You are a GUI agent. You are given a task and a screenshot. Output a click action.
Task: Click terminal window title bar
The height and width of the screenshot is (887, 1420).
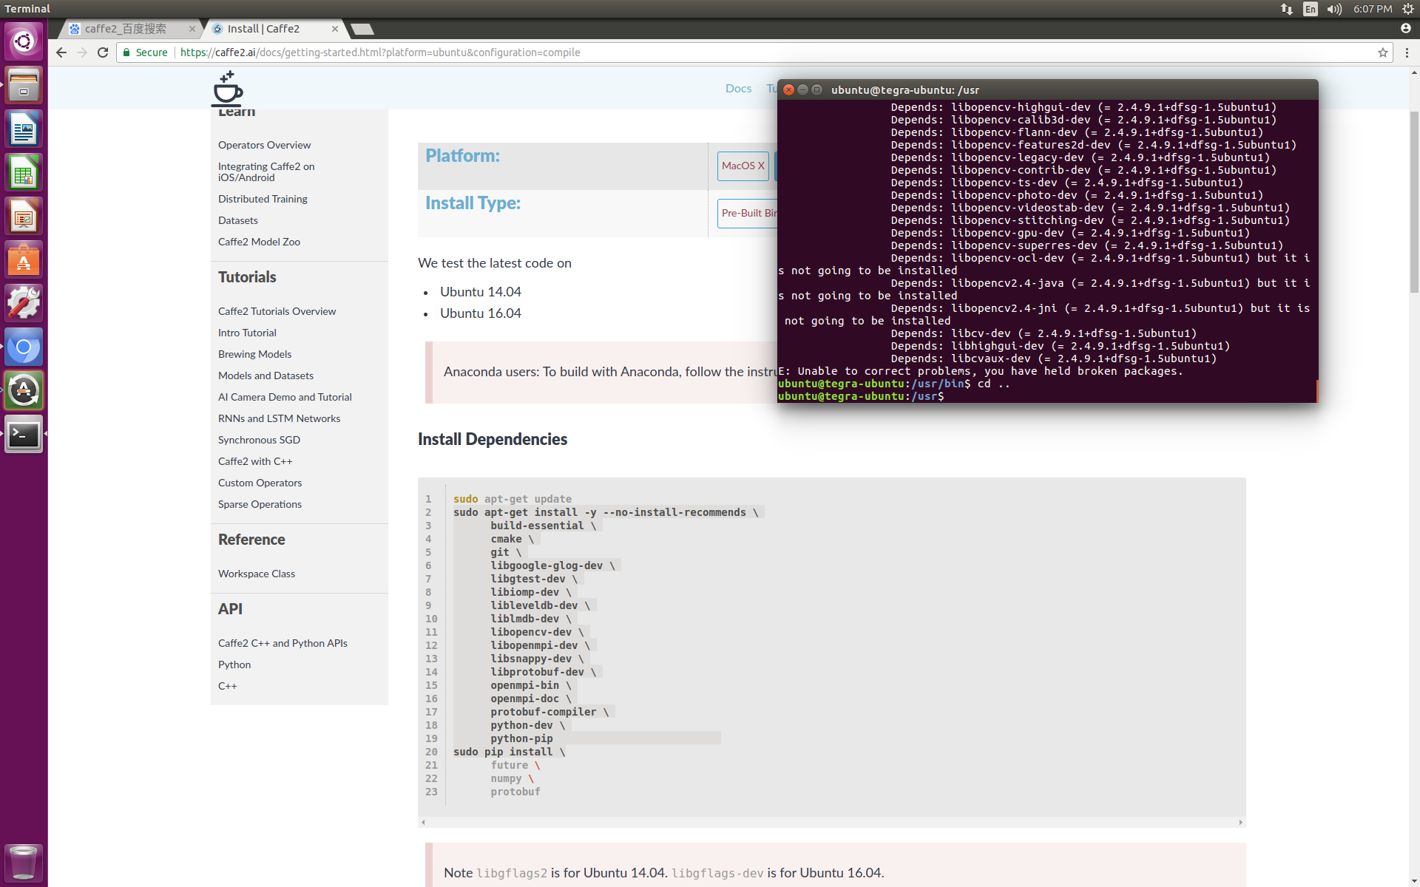coord(1047,89)
